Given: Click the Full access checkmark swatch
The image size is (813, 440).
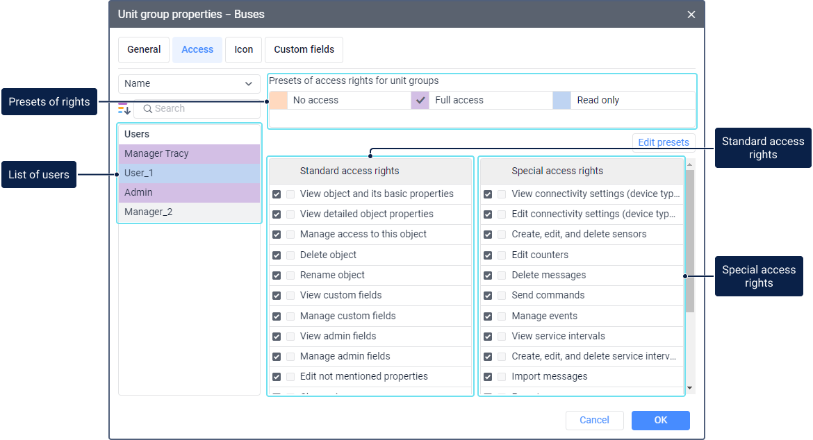Looking at the screenshot, I should pyautogui.click(x=420, y=100).
